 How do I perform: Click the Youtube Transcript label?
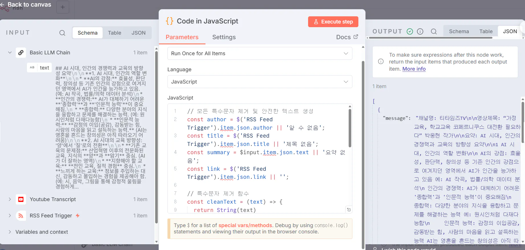click(x=53, y=199)
